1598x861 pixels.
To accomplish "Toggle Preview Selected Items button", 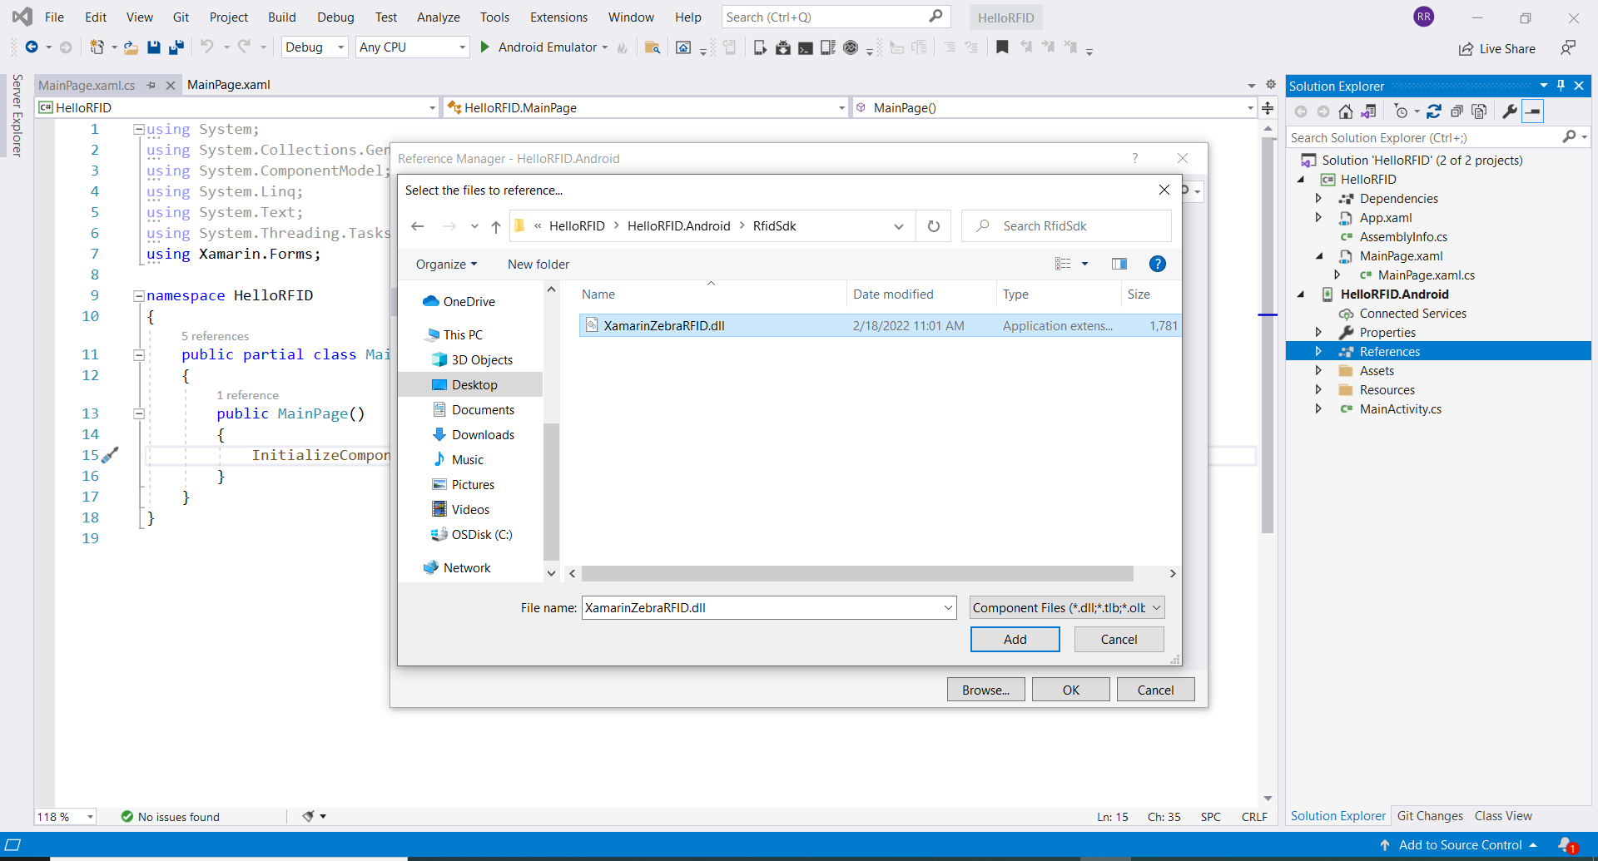I will [1533, 111].
